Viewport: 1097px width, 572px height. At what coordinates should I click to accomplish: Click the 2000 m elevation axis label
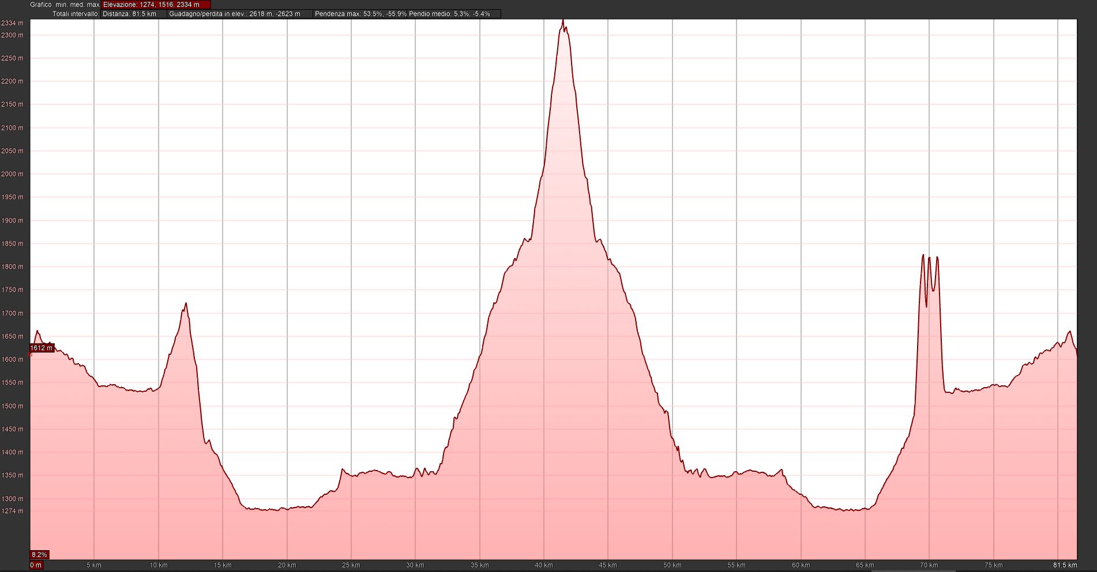(12, 174)
